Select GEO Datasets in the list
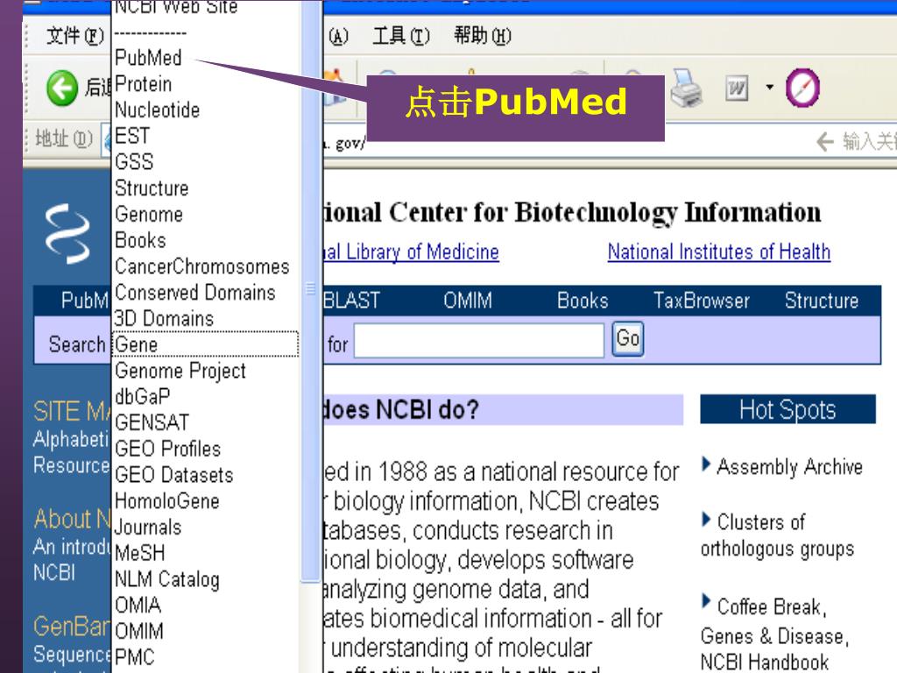Viewport: 897px width, 673px height. point(174,475)
